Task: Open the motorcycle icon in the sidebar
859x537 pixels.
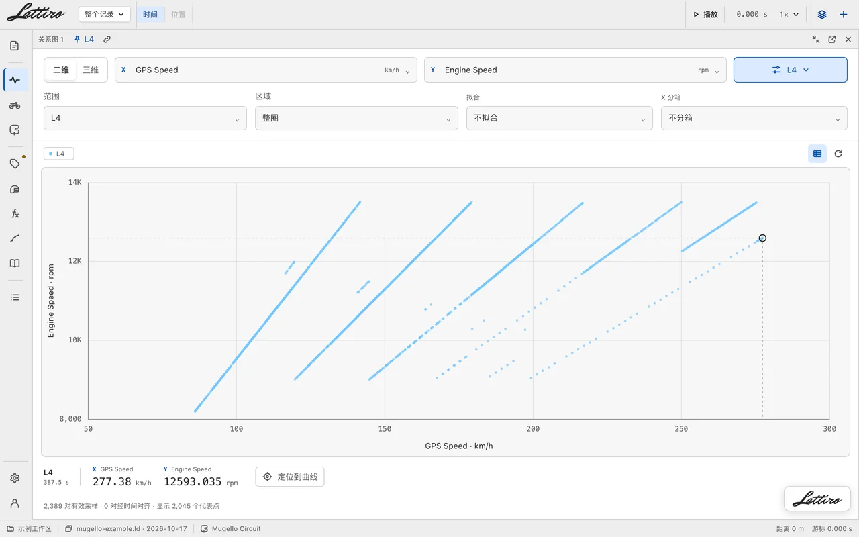Action: tap(15, 105)
